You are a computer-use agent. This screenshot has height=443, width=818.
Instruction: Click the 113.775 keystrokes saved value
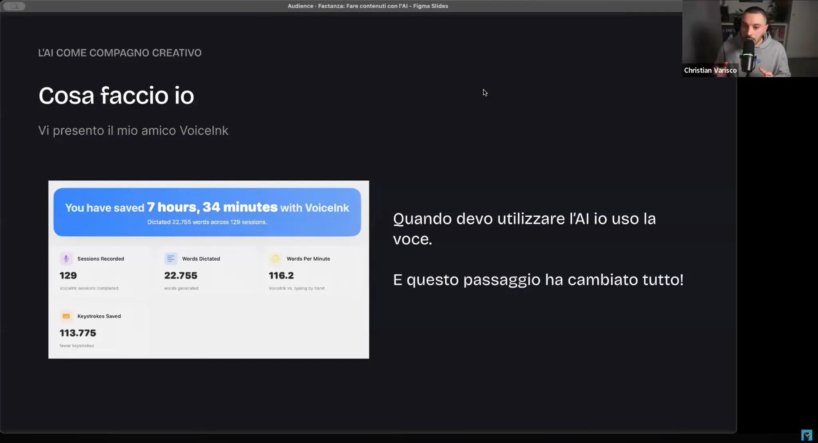pos(78,333)
